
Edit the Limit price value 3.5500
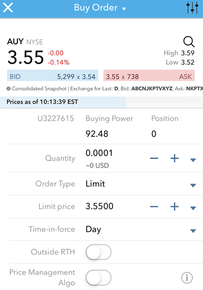pos(100,206)
